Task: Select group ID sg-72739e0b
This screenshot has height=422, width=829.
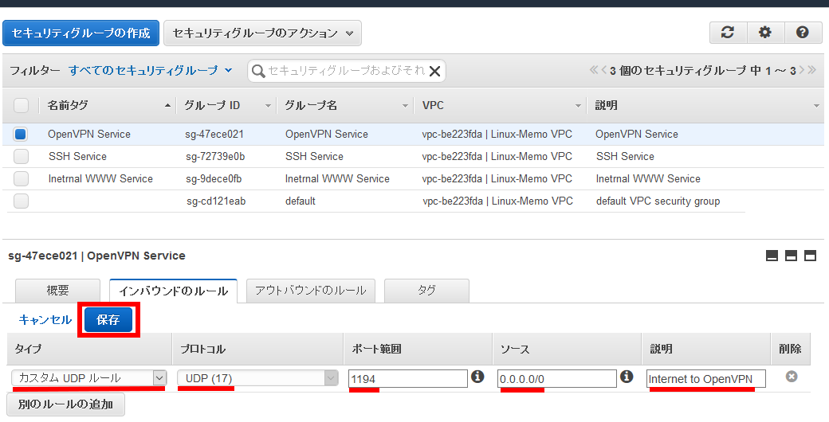Action: point(215,156)
